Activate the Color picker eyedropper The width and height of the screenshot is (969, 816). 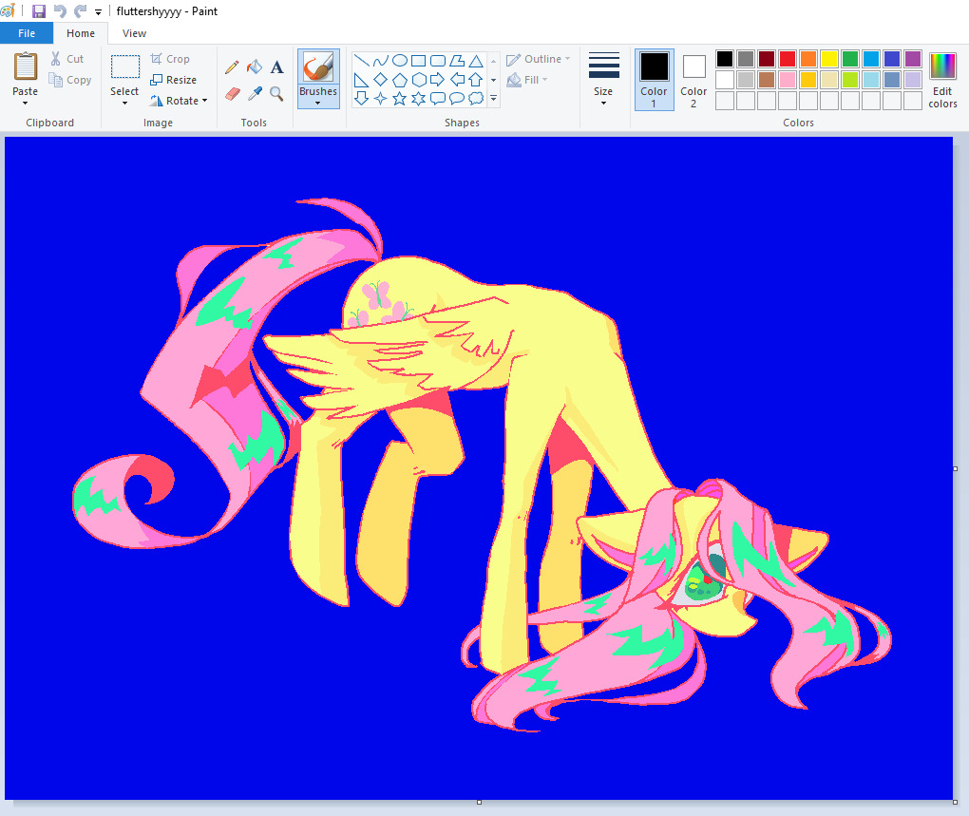254,93
